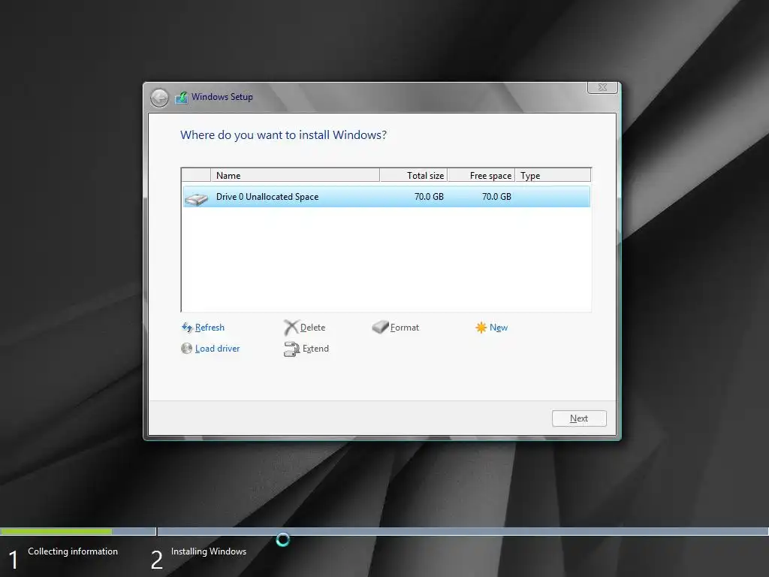The height and width of the screenshot is (577, 769).
Task: Refresh the drive list via Refresh link
Action: 210,328
